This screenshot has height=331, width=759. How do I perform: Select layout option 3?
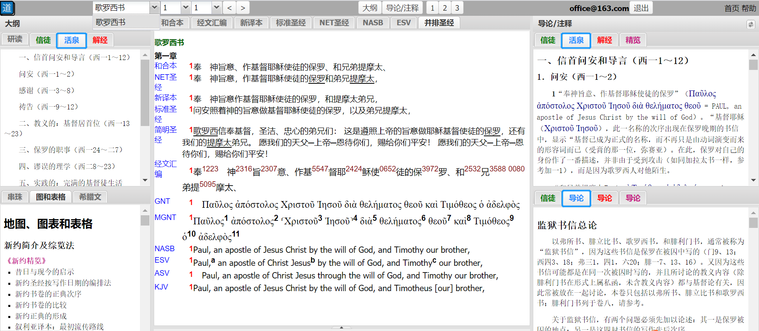457,8
